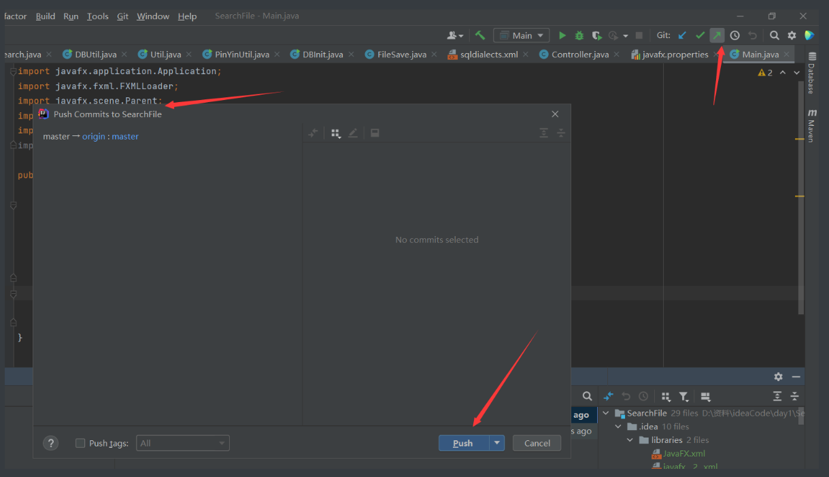Open the Maven tool window
The width and height of the screenshot is (829, 477).
pyautogui.click(x=811, y=125)
